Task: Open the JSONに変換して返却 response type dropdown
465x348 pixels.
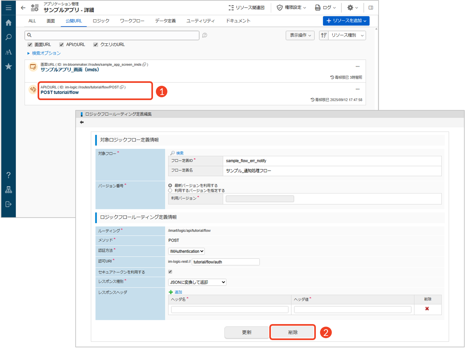Action: (x=197, y=282)
